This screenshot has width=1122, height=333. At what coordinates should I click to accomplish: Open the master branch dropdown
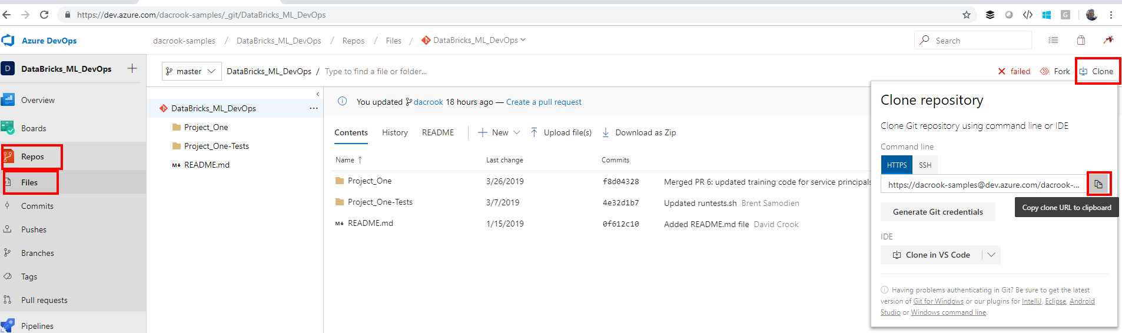[191, 71]
